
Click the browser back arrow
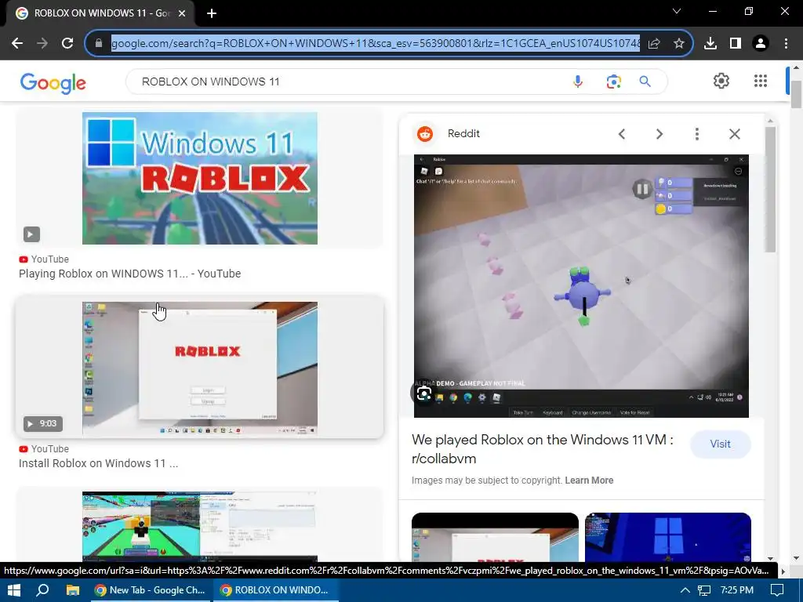17,43
